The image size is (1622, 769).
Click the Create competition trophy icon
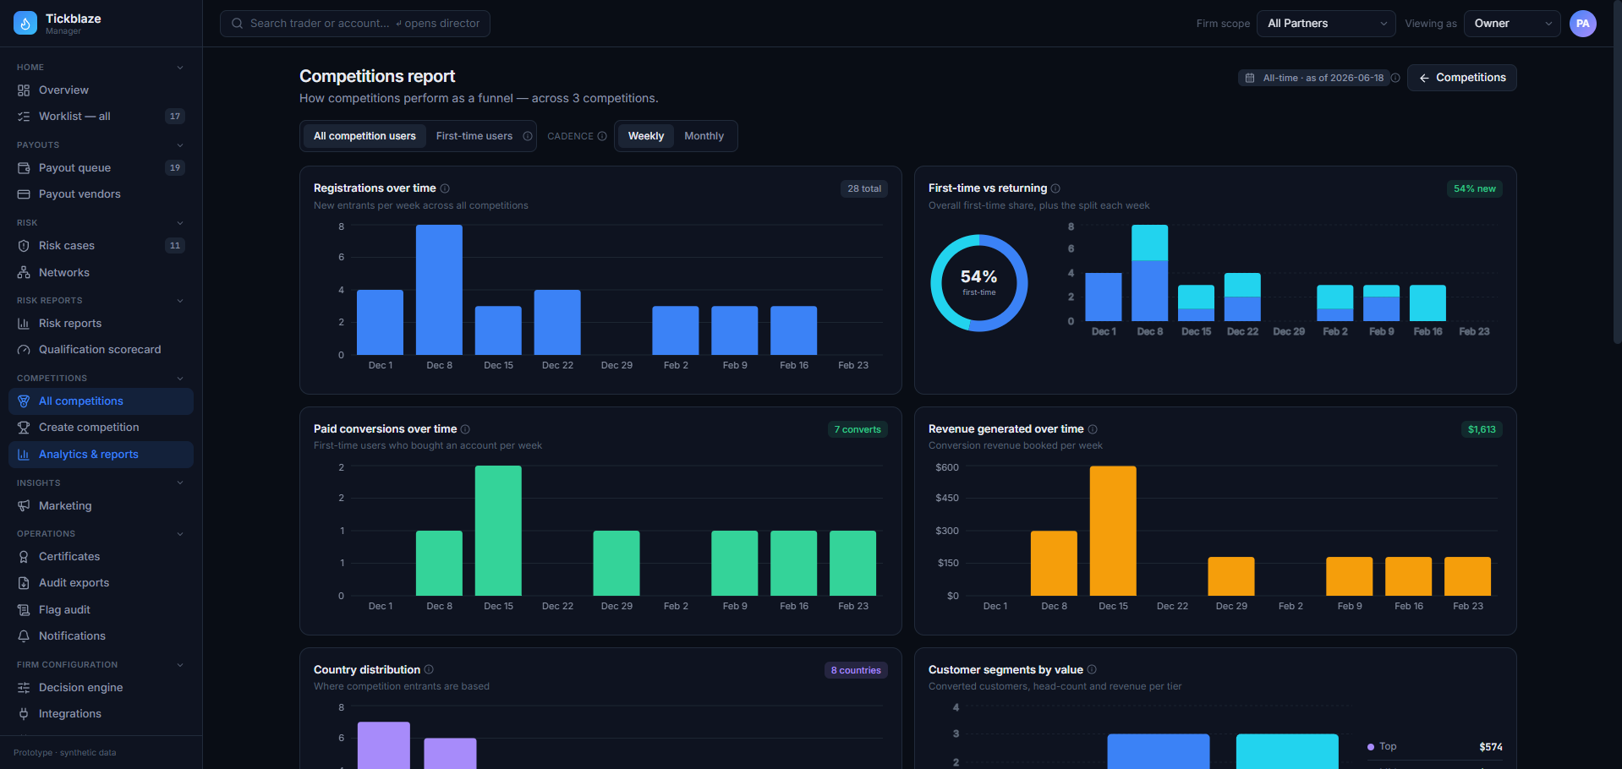point(24,428)
